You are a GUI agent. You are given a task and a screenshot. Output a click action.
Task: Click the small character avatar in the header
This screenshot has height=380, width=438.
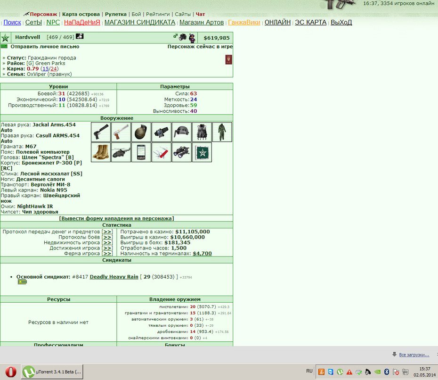[x=192, y=38]
